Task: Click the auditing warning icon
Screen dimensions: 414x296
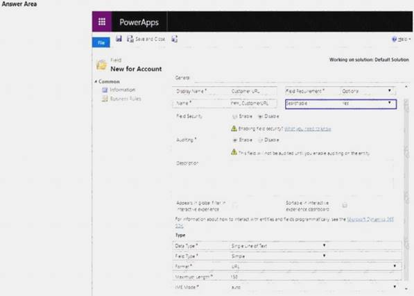Action: 234,152
